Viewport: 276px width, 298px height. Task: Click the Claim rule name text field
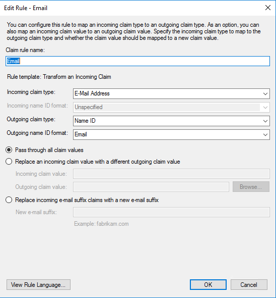[137, 61]
